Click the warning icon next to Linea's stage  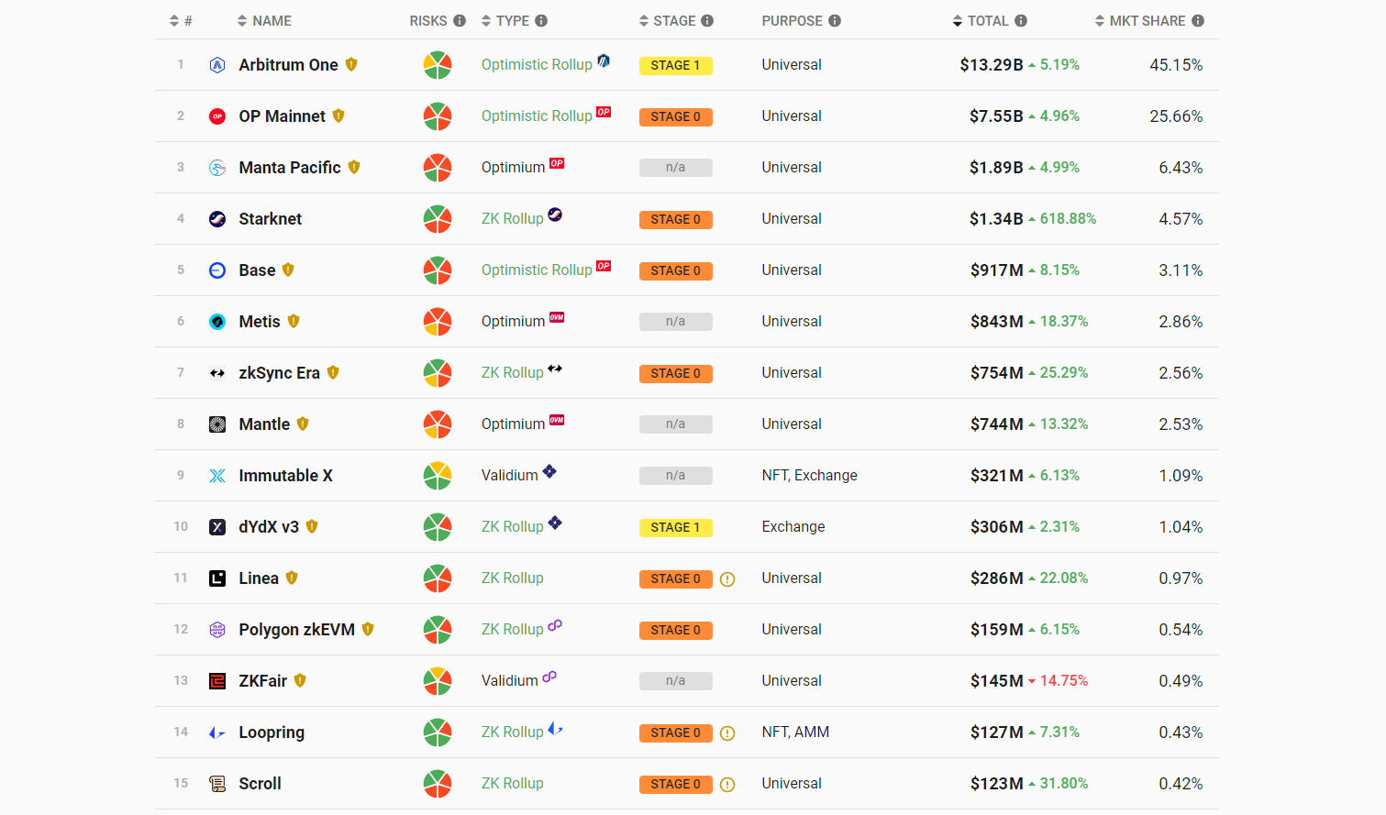(x=727, y=579)
